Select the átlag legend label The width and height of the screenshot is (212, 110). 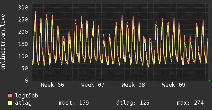point(23,103)
